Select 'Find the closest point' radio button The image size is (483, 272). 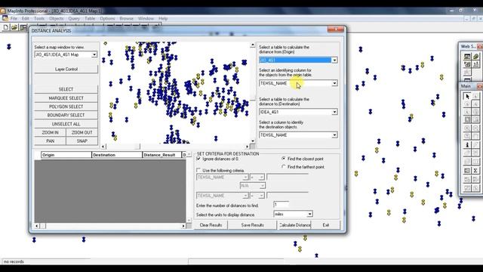click(284, 159)
